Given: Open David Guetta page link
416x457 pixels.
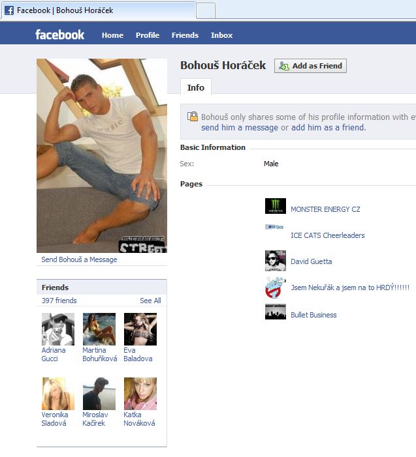Looking at the screenshot, I should (312, 261).
